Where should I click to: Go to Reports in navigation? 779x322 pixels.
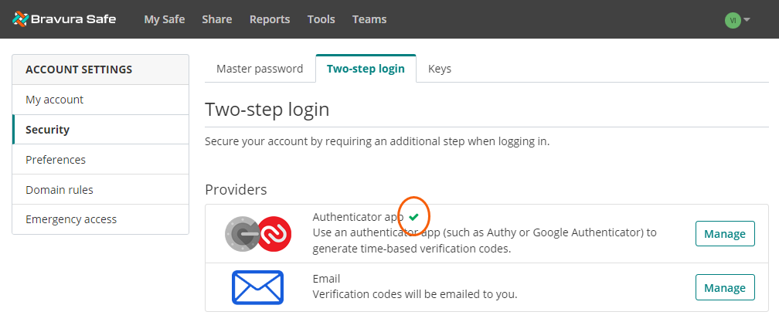(x=270, y=19)
